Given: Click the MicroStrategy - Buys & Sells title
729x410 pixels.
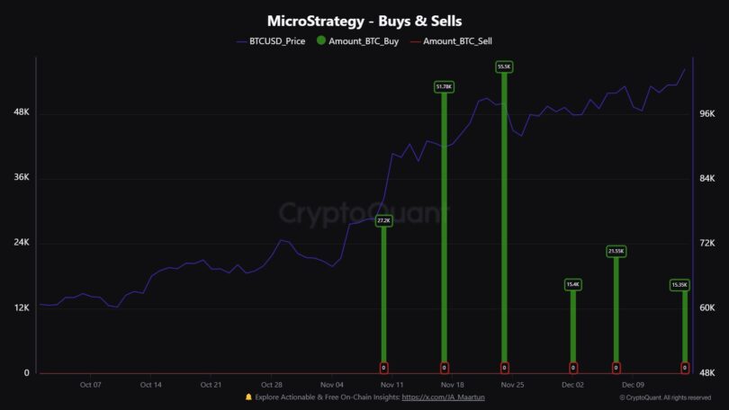Looking at the screenshot, I should 364,21.
